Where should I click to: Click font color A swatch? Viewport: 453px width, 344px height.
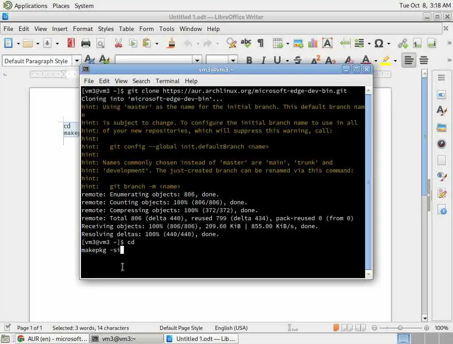click(366, 60)
